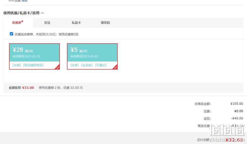The height and width of the screenshot is (144, 247).
Task: Click the [限店铺限商品] label on ¥28 coupon
Action: (33, 65)
